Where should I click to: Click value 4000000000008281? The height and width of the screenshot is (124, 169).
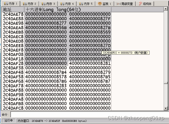click(x=90, y=63)
